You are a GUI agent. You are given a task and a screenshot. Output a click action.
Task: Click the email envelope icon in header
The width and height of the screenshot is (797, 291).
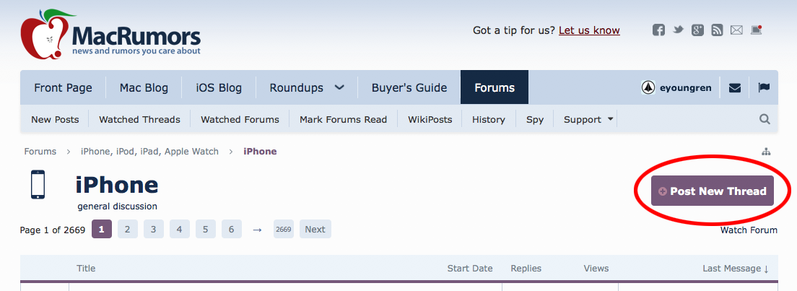736,30
